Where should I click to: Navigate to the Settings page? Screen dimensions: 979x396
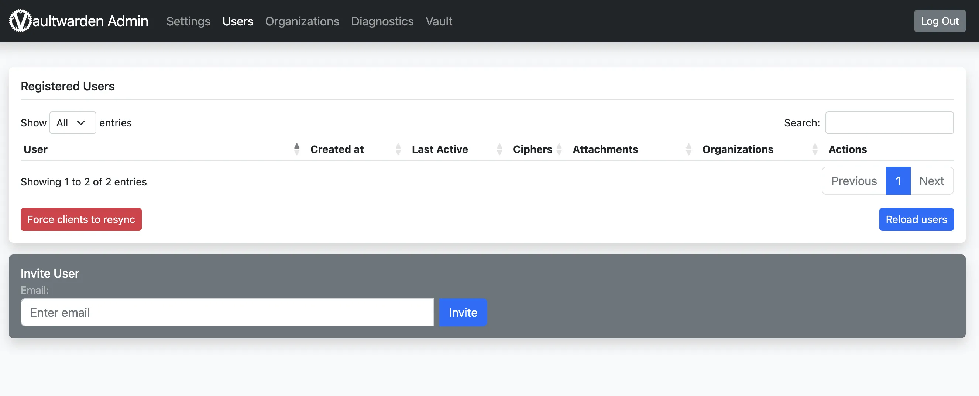188,21
